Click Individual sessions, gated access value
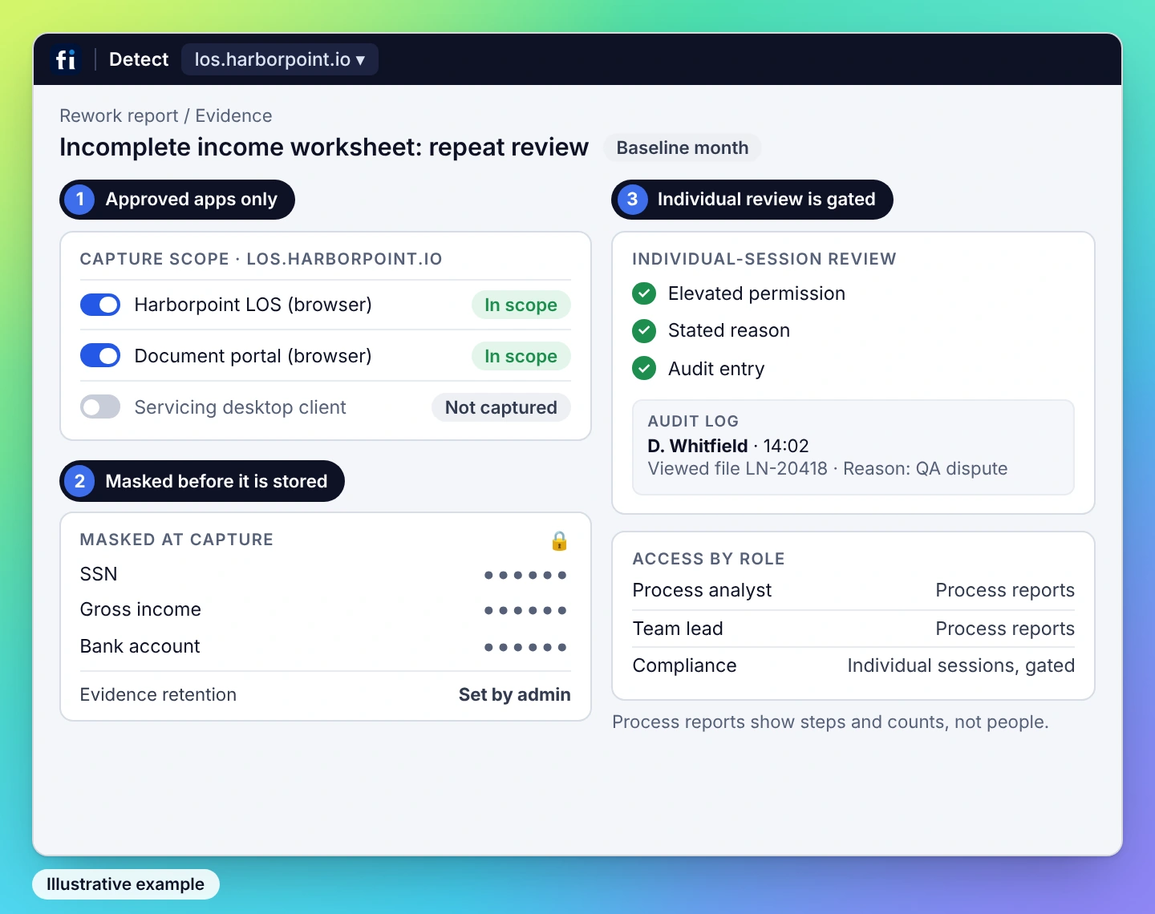1155x914 pixels. point(961,665)
